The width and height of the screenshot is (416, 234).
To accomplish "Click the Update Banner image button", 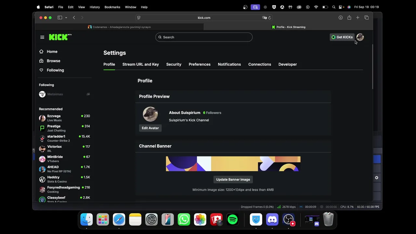I will 233,179.
